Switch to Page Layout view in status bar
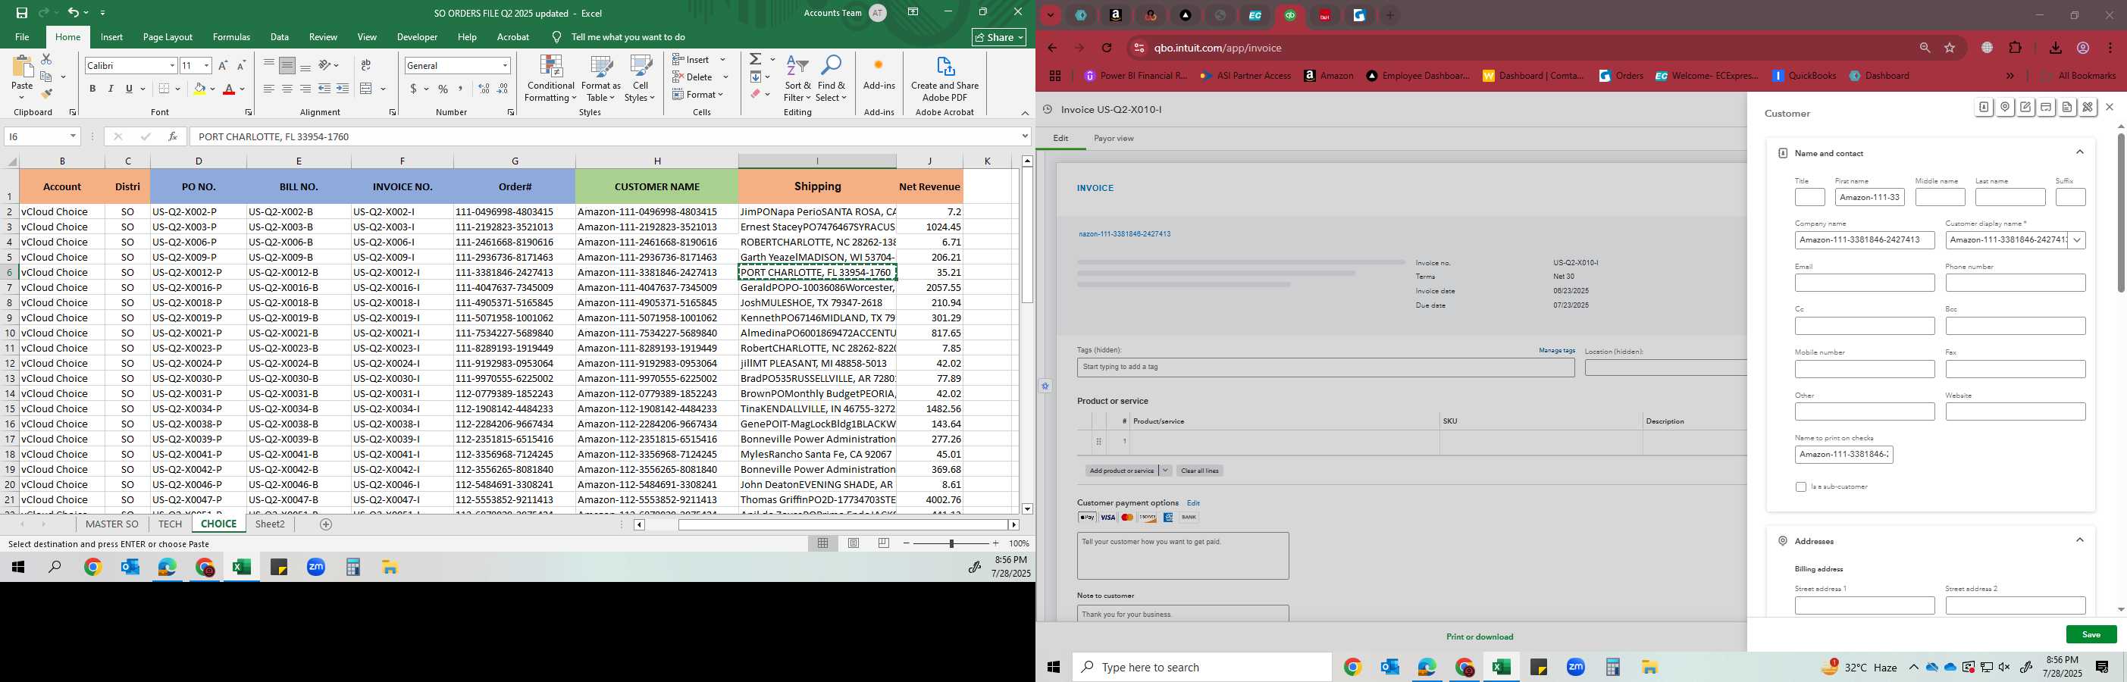Screen dimensions: 2127x682 854,543
